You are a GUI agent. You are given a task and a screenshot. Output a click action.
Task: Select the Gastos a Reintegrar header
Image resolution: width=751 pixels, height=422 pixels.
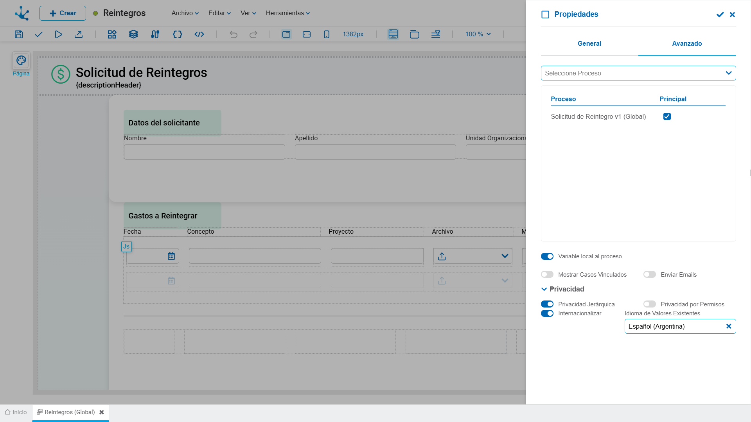[172, 216]
